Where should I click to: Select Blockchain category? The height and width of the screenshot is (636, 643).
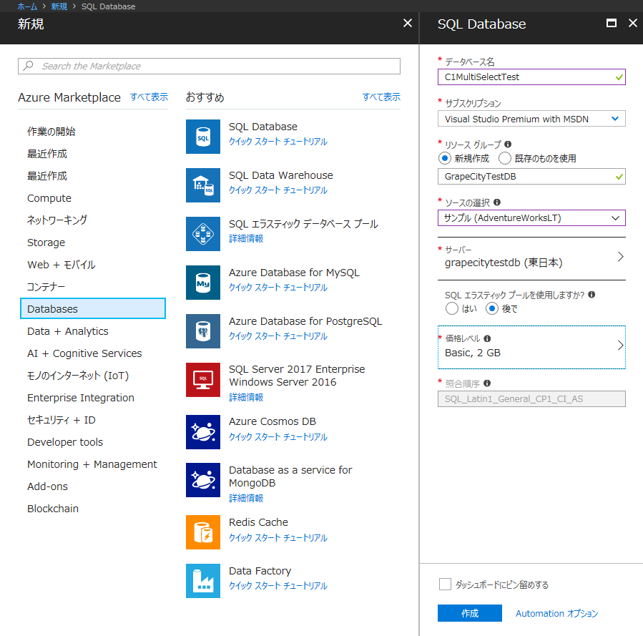click(52, 508)
